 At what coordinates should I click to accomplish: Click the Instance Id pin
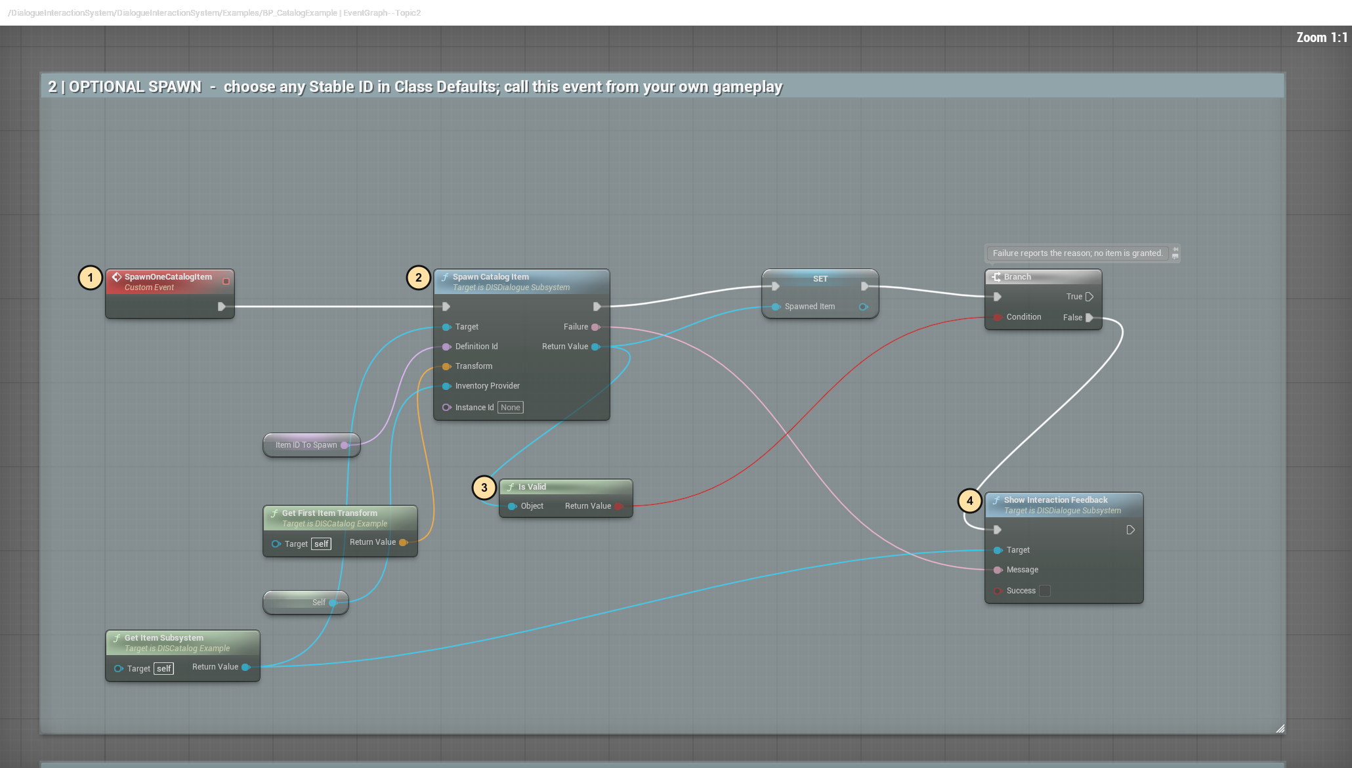click(x=446, y=408)
